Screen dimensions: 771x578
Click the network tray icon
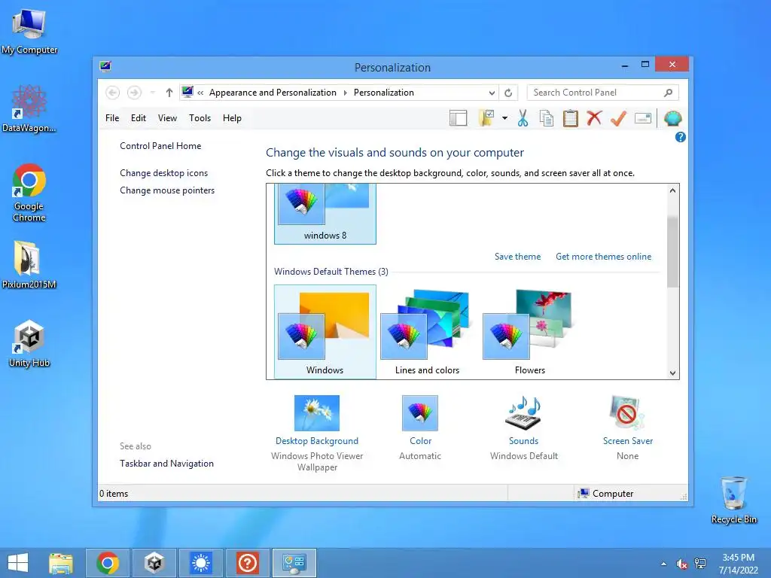point(700,564)
